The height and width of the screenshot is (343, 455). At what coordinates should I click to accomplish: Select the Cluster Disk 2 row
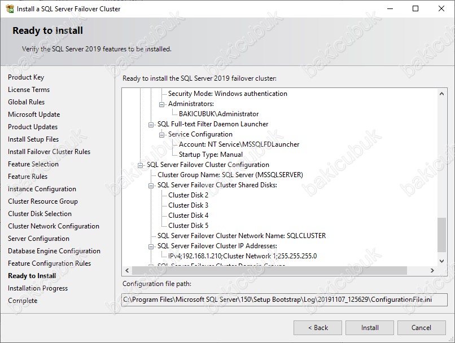(189, 195)
